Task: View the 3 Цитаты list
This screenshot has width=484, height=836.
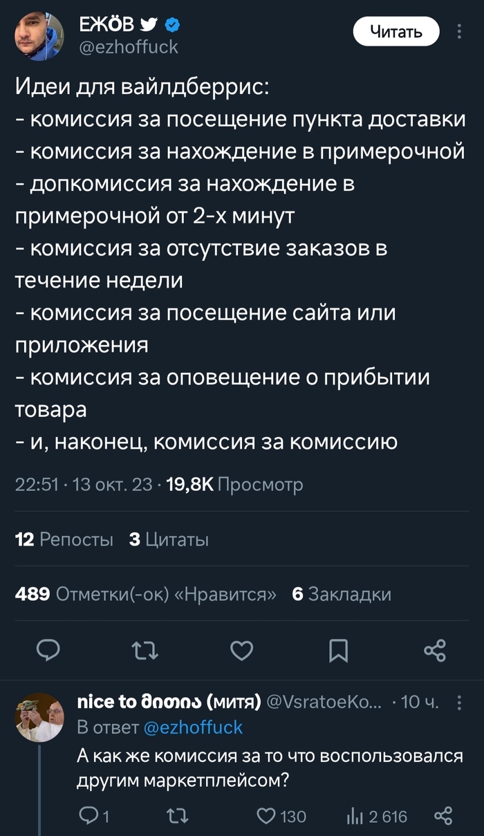Action: [169, 539]
